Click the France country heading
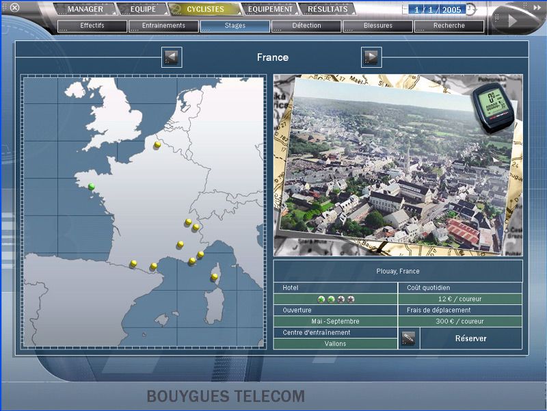Viewport: 547px width, 411px height. pos(272,57)
